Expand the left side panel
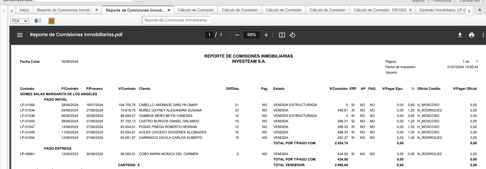The width and height of the screenshot is (486, 169). [4, 11]
